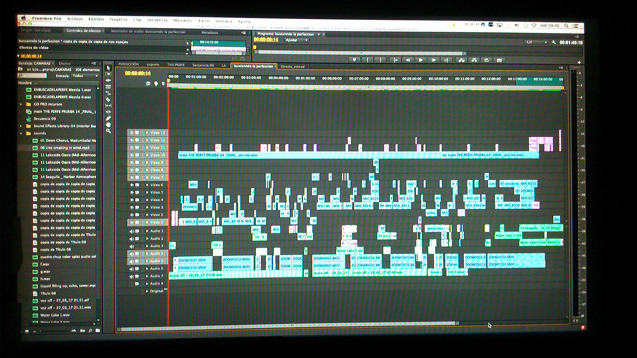The width and height of the screenshot is (637, 358).
Task: Select the Pen tool
Action: click(108, 118)
